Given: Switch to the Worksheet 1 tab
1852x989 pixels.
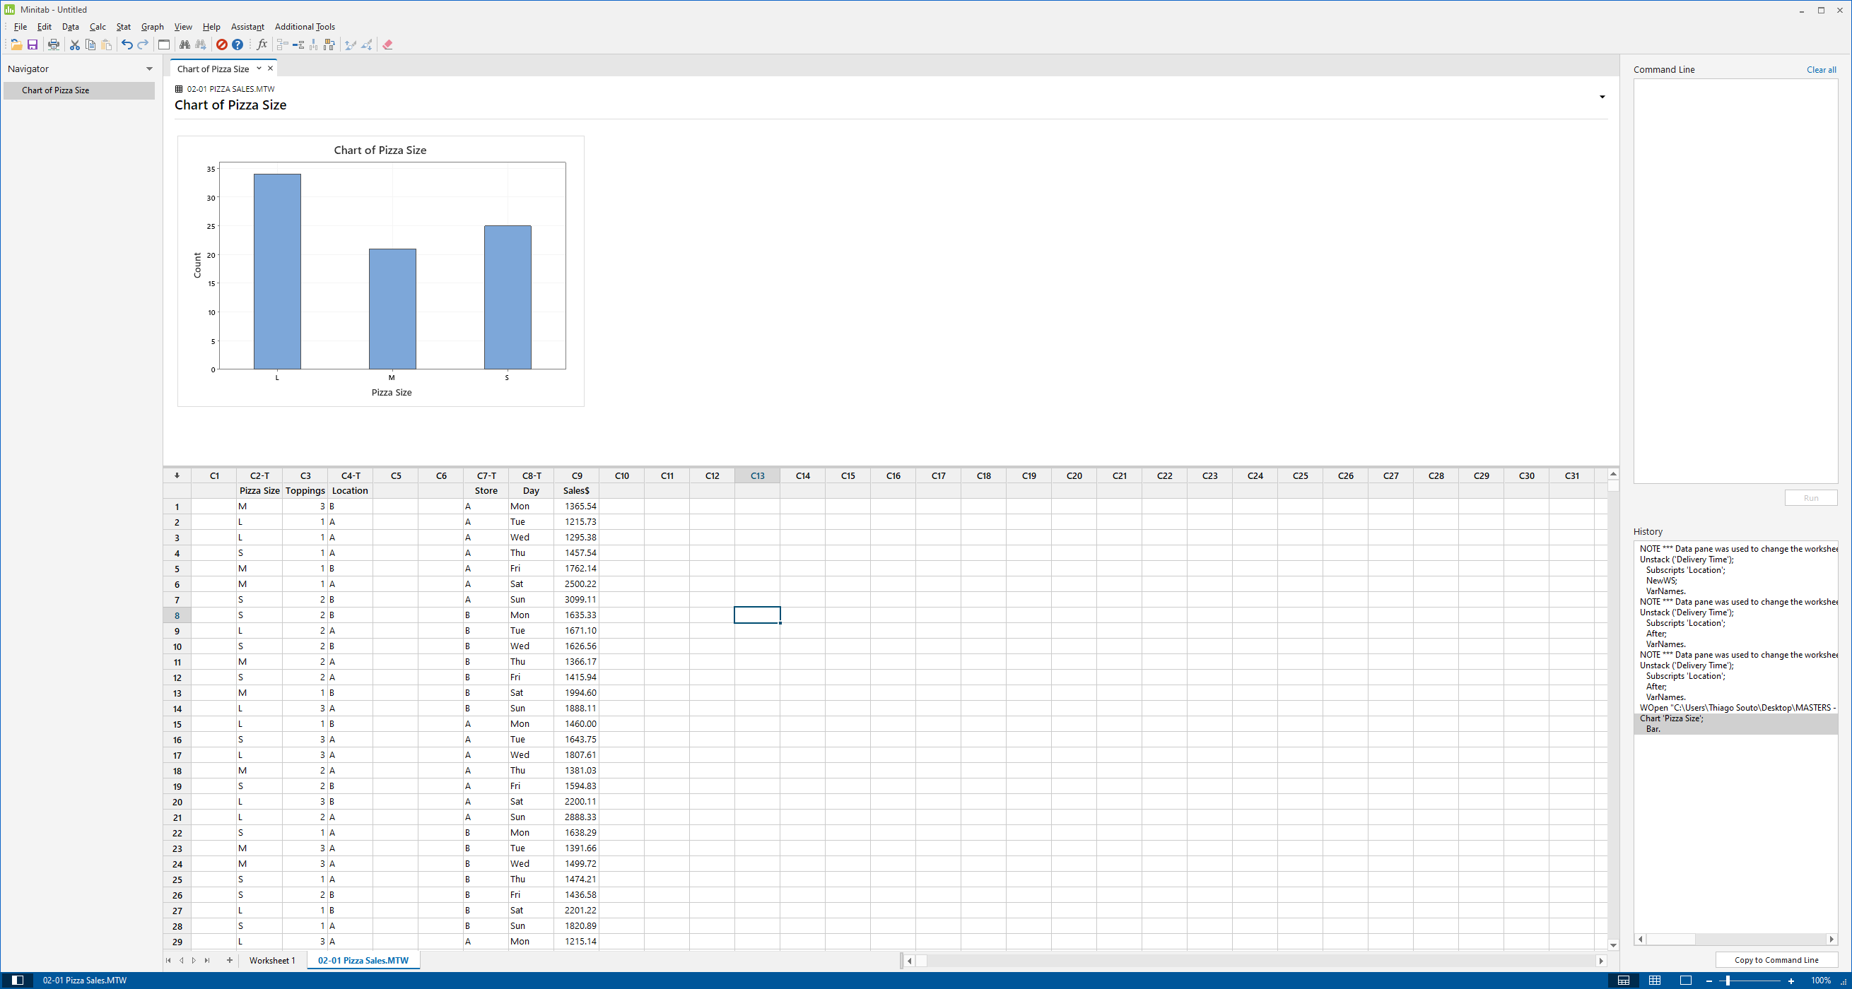Looking at the screenshot, I should [x=271, y=960].
